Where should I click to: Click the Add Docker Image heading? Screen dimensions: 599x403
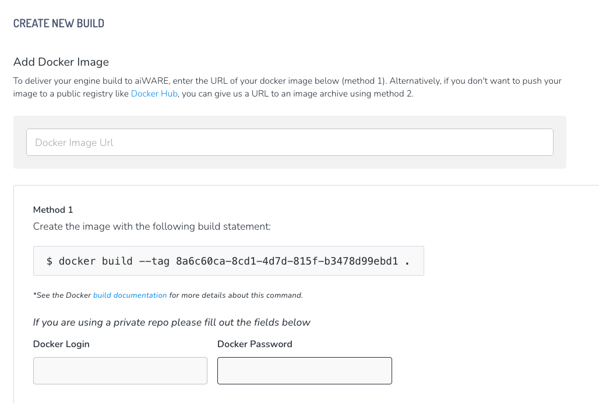tap(61, 62)
